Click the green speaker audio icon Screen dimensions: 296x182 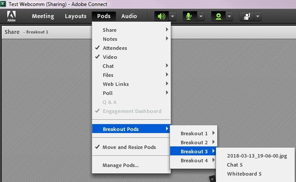pyautogui.click(x=161, y=16)
